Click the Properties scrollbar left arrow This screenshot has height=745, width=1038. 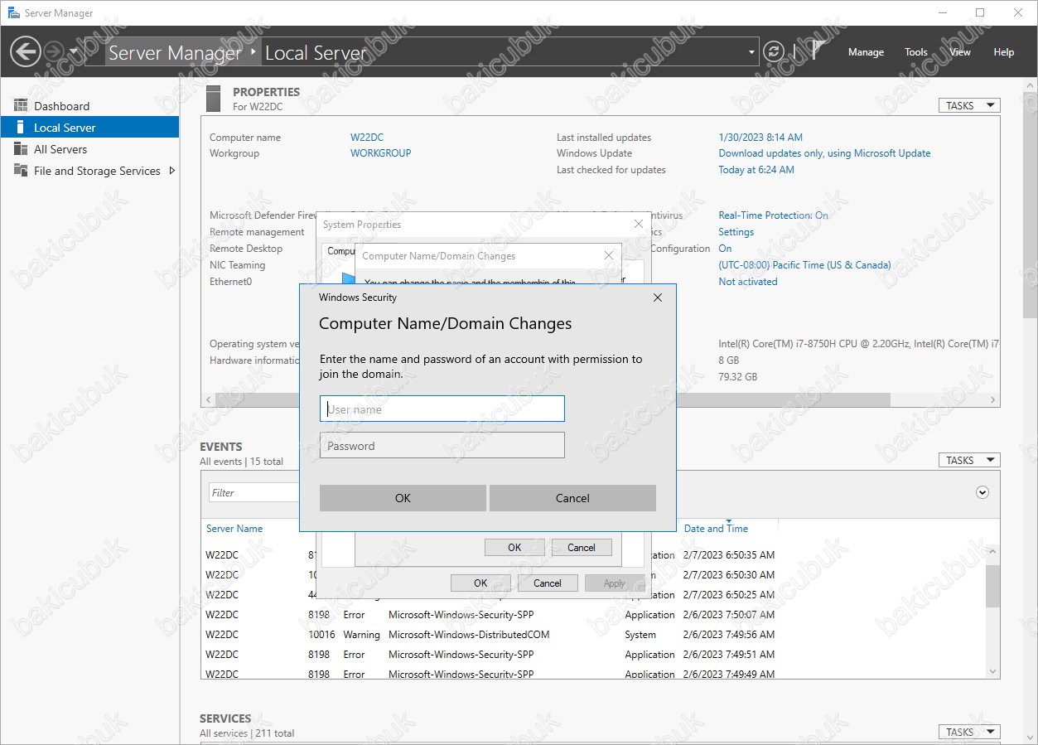click(x=207, y=399)
